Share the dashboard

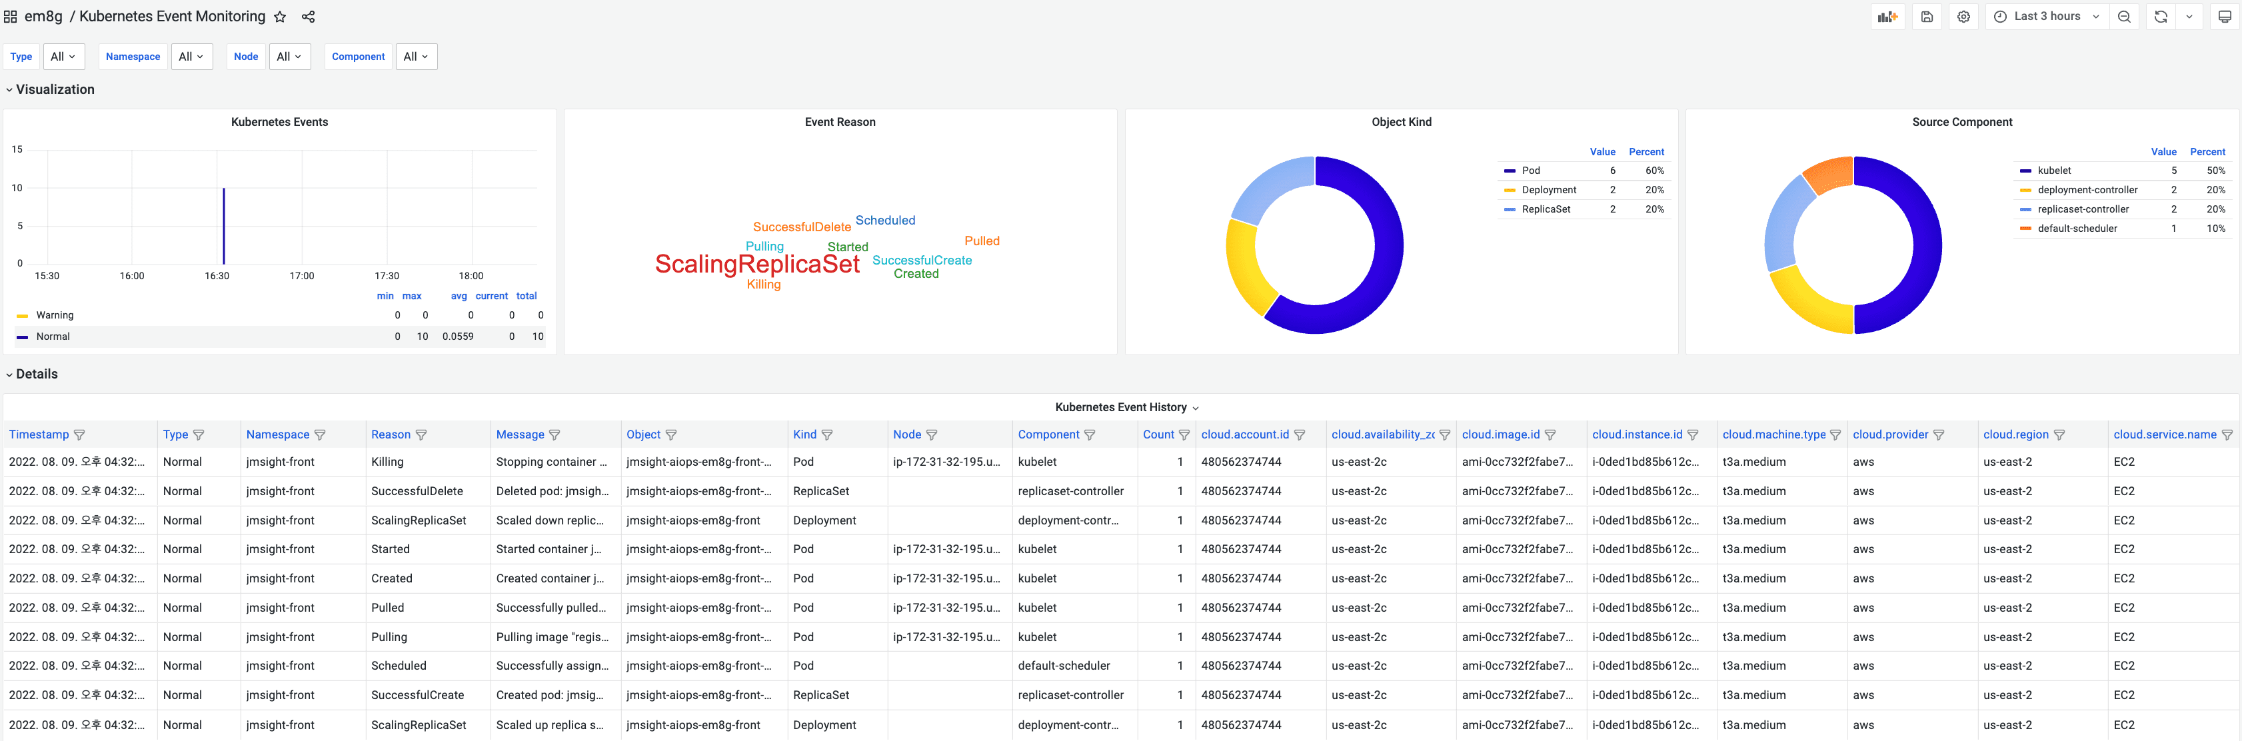[x=308, y=17]
